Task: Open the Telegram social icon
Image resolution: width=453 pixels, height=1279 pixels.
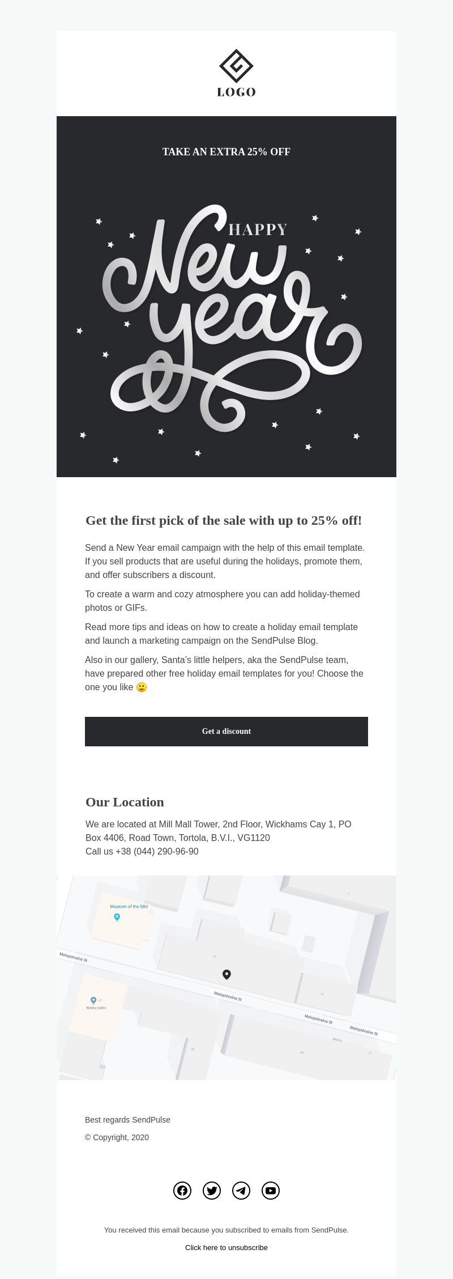Action: click(241, 1191)
